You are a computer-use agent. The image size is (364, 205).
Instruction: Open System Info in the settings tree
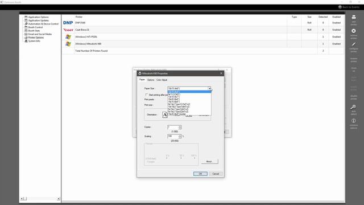click(34, 41)
